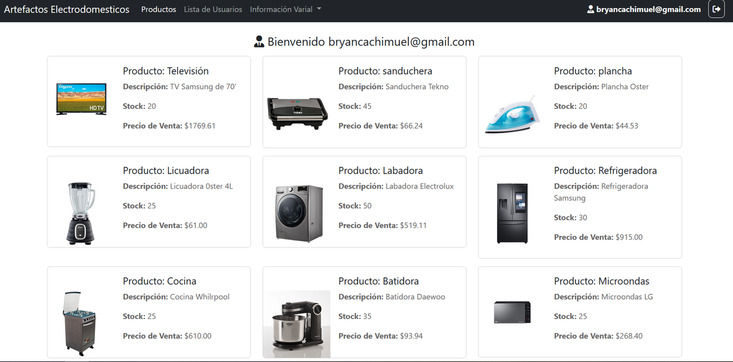Open the Productos nav item

(x=159, y=9)
